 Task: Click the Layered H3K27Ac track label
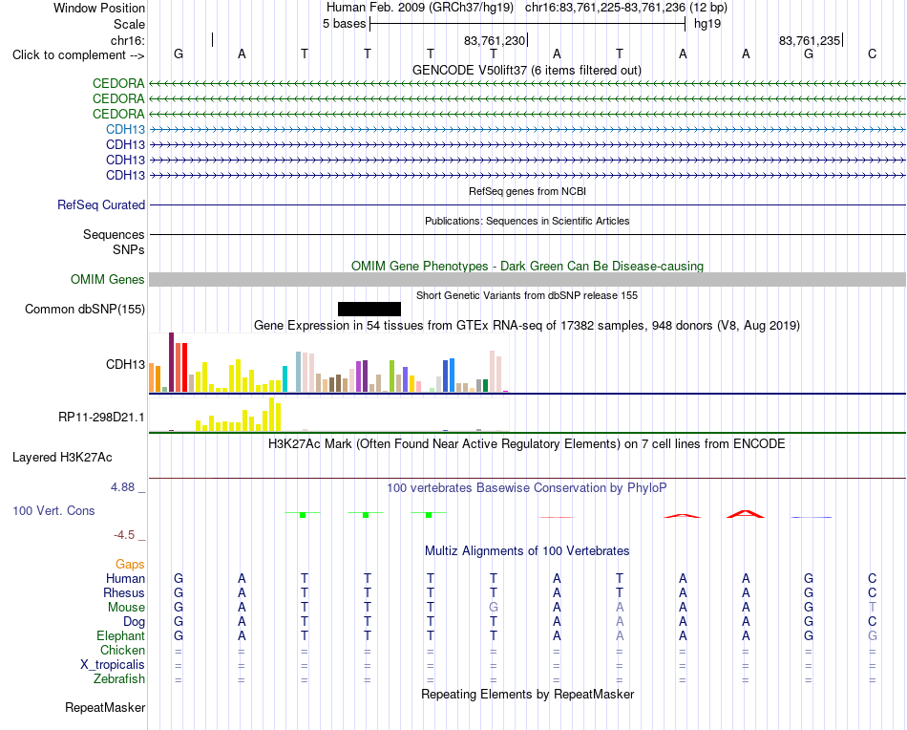coord(62,458)
